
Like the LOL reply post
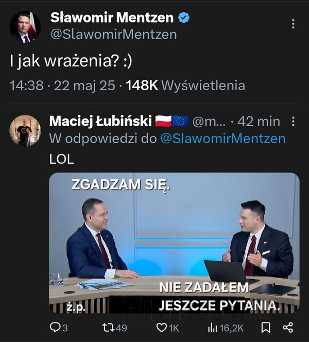coord(167,327)
